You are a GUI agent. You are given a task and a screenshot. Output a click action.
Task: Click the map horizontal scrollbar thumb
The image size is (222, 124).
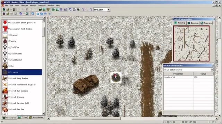[96, 118]
